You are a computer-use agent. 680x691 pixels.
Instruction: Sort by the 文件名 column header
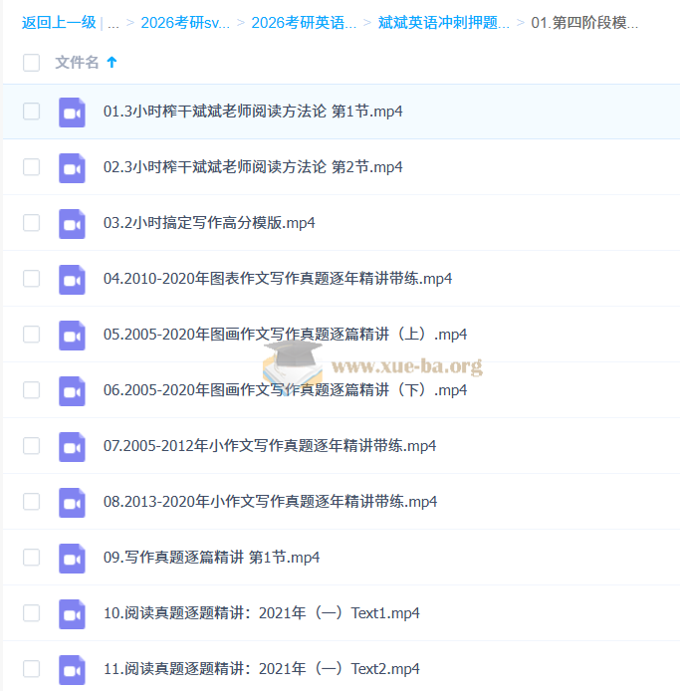tap(77, 63)
